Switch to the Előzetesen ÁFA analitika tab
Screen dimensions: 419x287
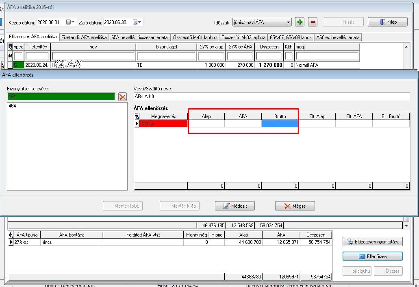[x=33, y=37]
